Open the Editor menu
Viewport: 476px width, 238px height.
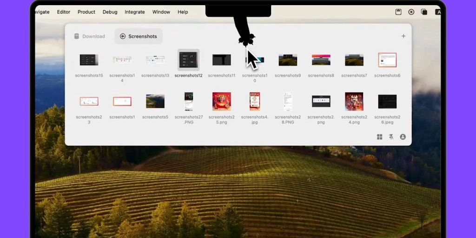[63, 12]
